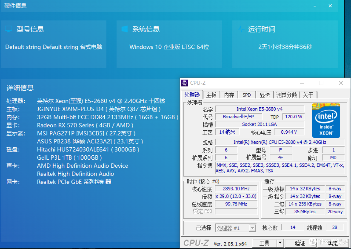Viewport: 351px width, 249px height.
Task: Open the 内存 tab in CPU-Z
Action: 229,95
